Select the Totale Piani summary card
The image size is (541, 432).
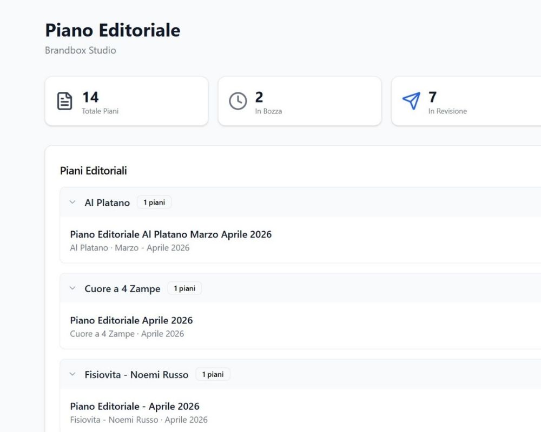(x=127, y=101)
